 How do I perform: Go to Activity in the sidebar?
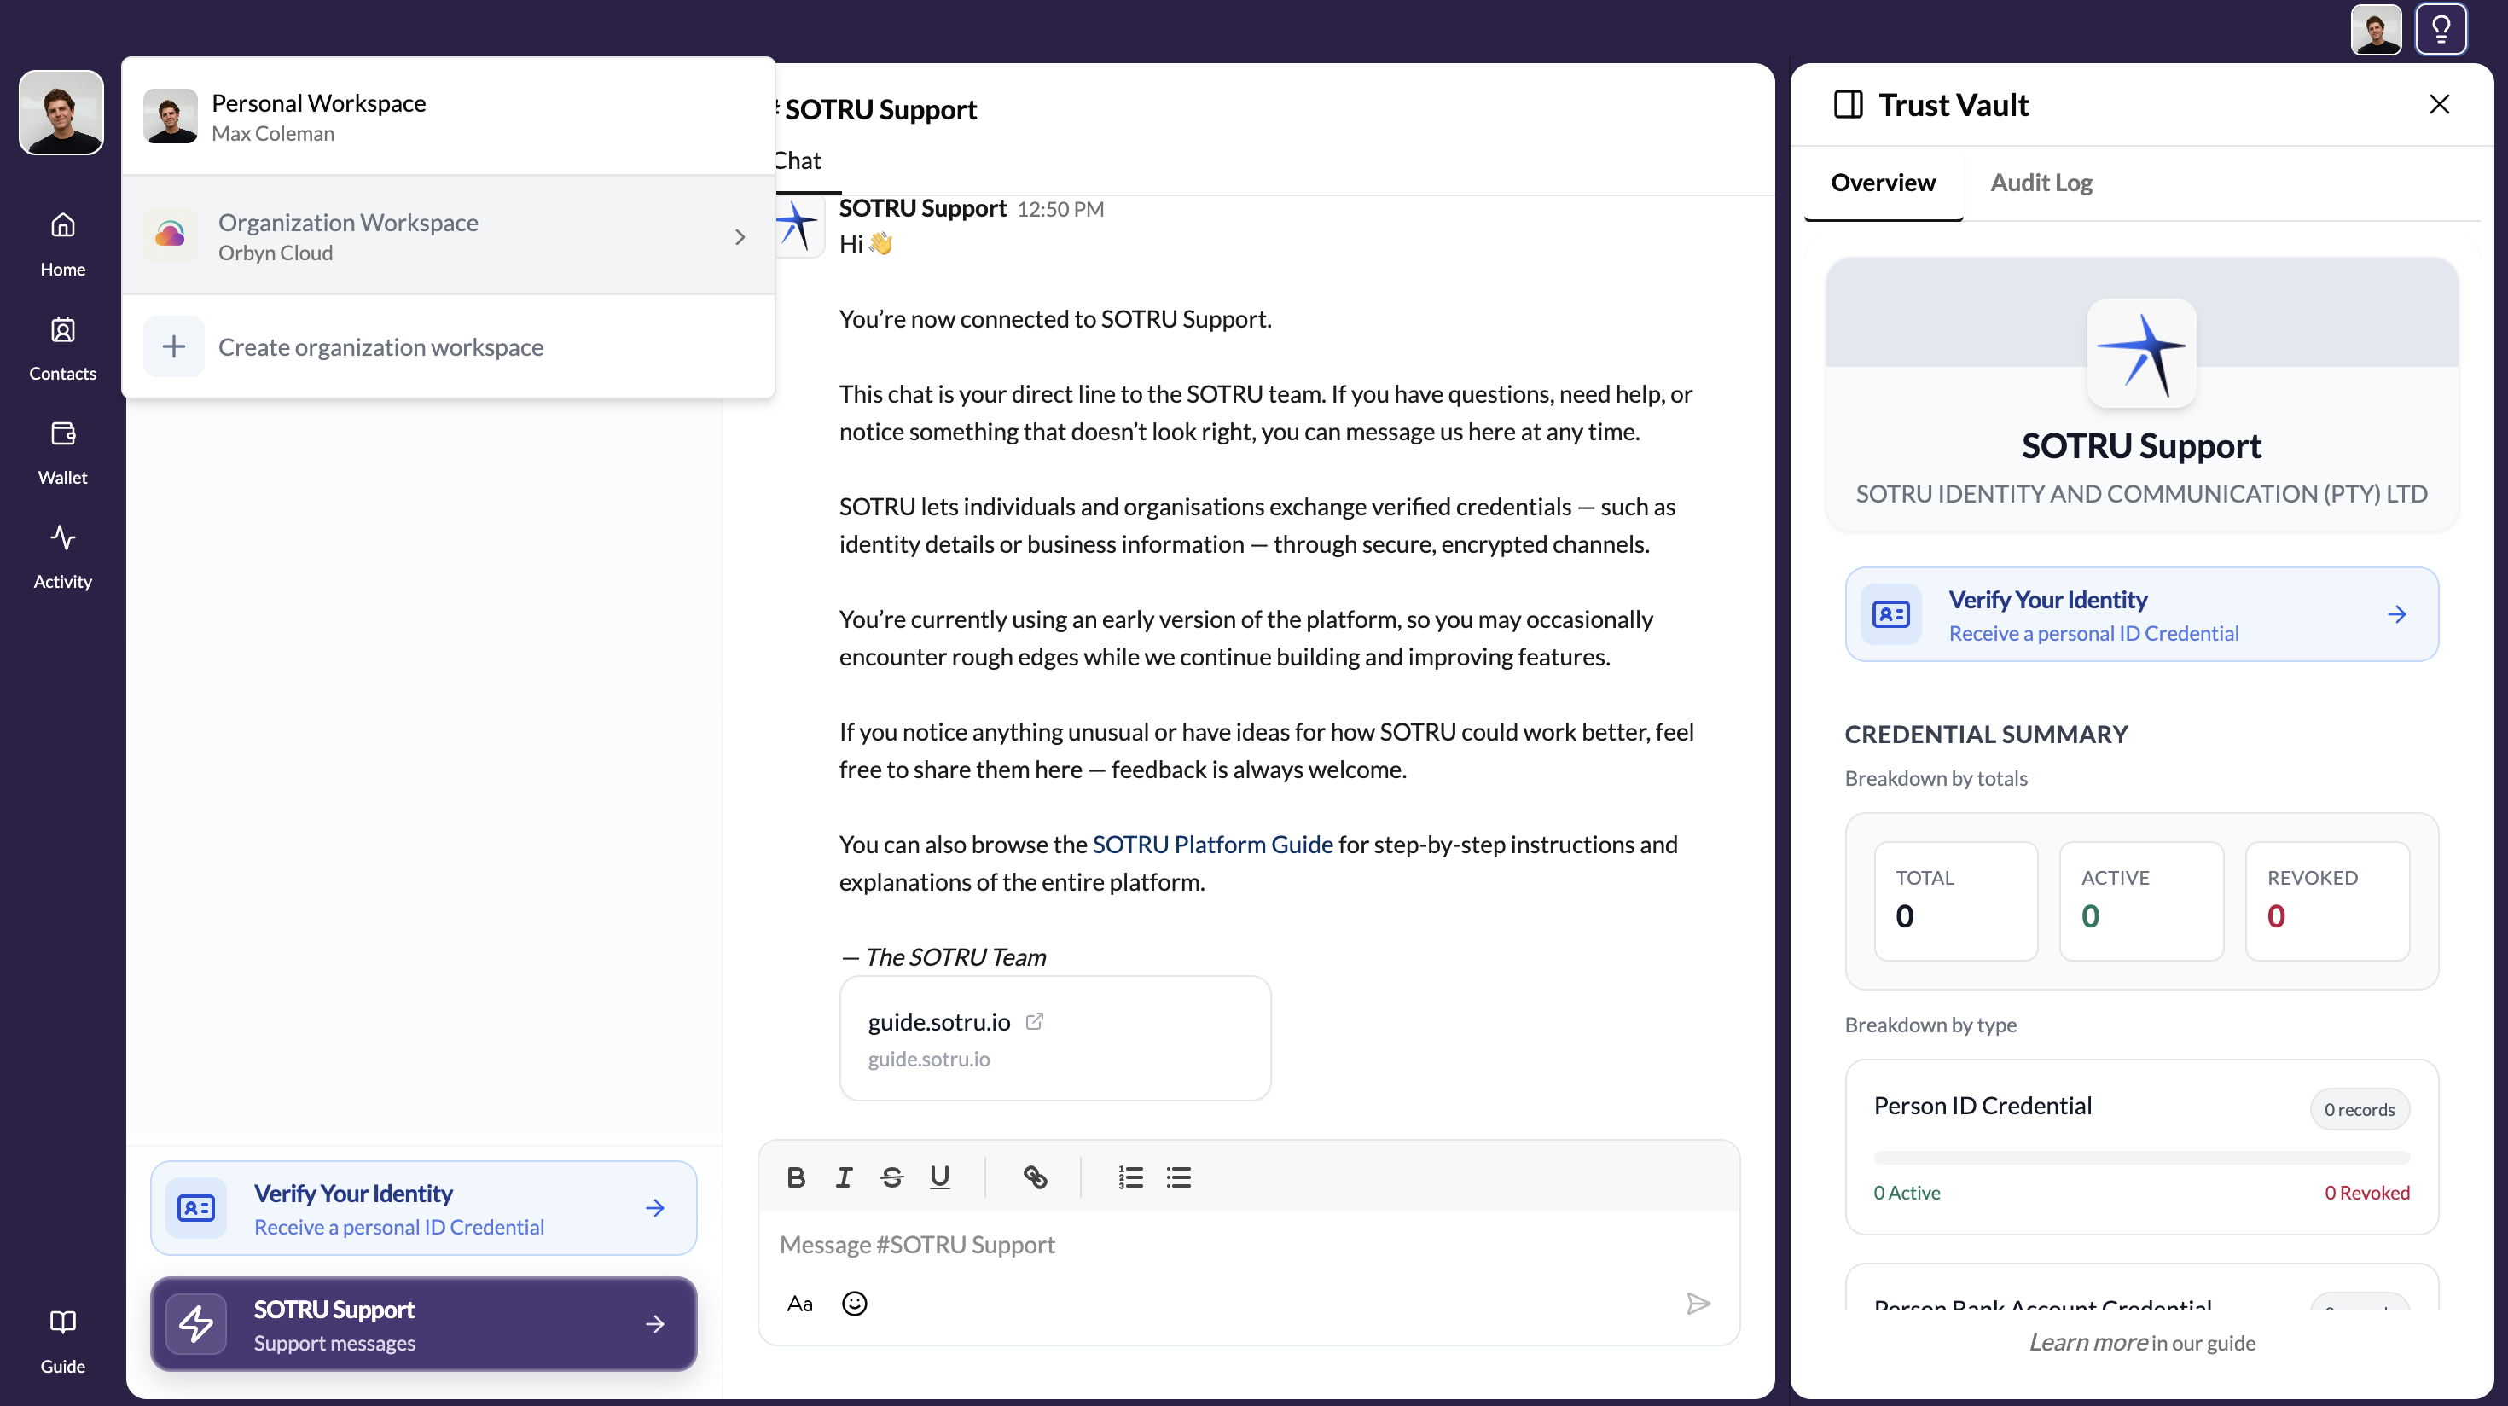coord(62,537)
